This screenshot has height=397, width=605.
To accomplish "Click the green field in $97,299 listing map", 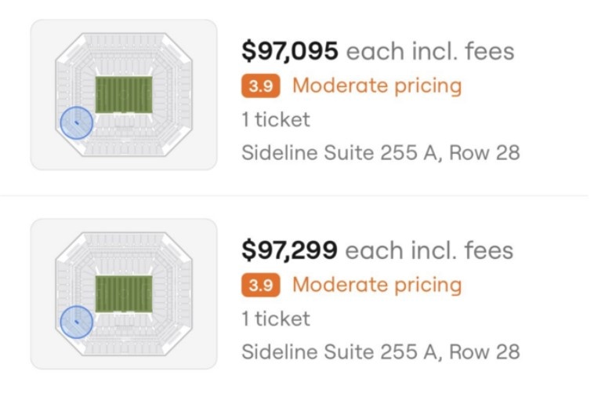I will point(124,294).
